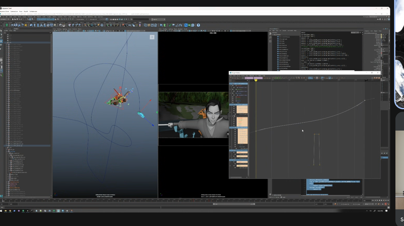This screenshot has width=404, height=226.
Task: Click the taskbar clock showing 4:33 PM
Action: [380, 211]
